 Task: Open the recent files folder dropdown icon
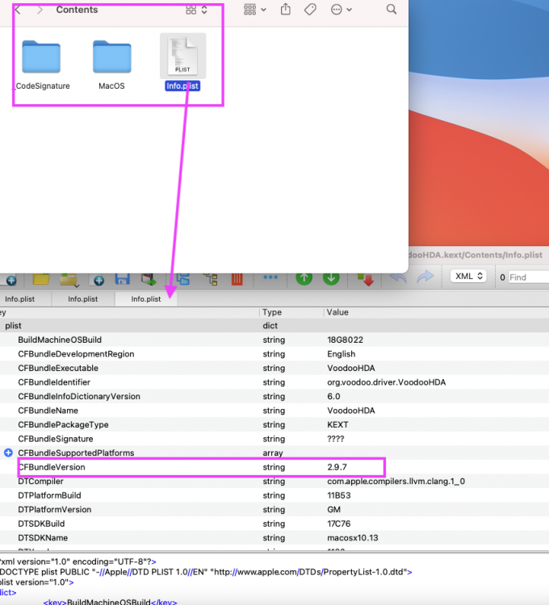click(69, 280)
